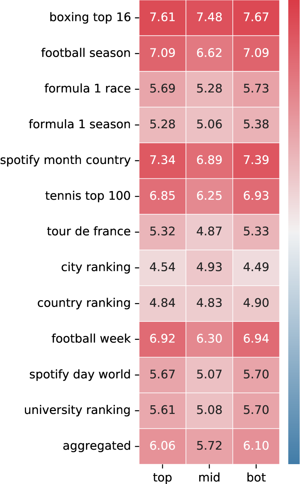Click the "bot" column axis label
The width and height of the screenshot is (300, 484).
pyautogui.click(x=256, y=477)
